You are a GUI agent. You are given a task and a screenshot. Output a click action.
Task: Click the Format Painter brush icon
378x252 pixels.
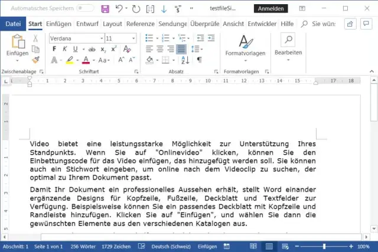(35, 60)
